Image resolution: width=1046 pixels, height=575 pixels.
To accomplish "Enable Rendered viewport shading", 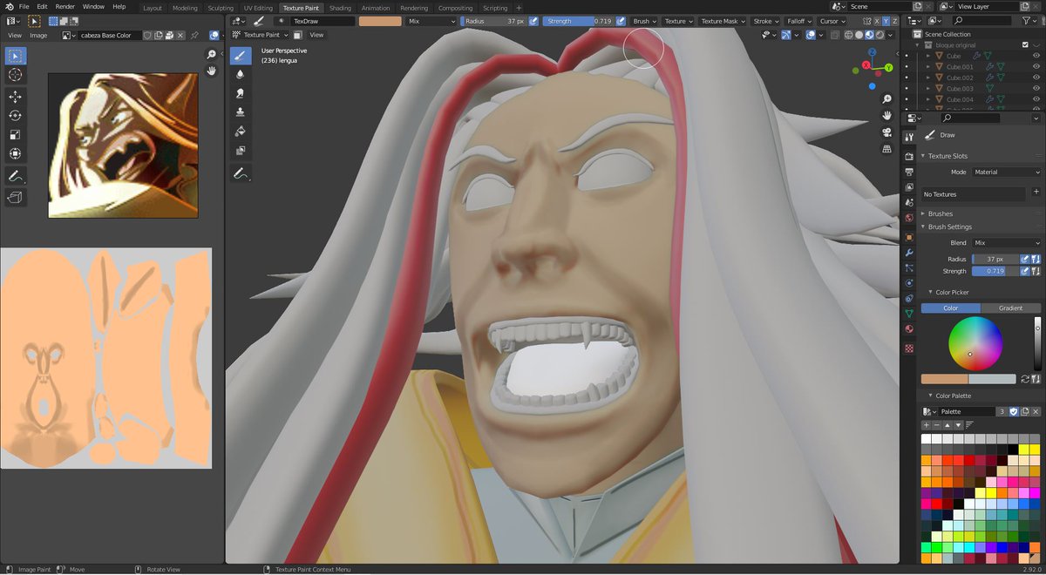I will 880,35.
